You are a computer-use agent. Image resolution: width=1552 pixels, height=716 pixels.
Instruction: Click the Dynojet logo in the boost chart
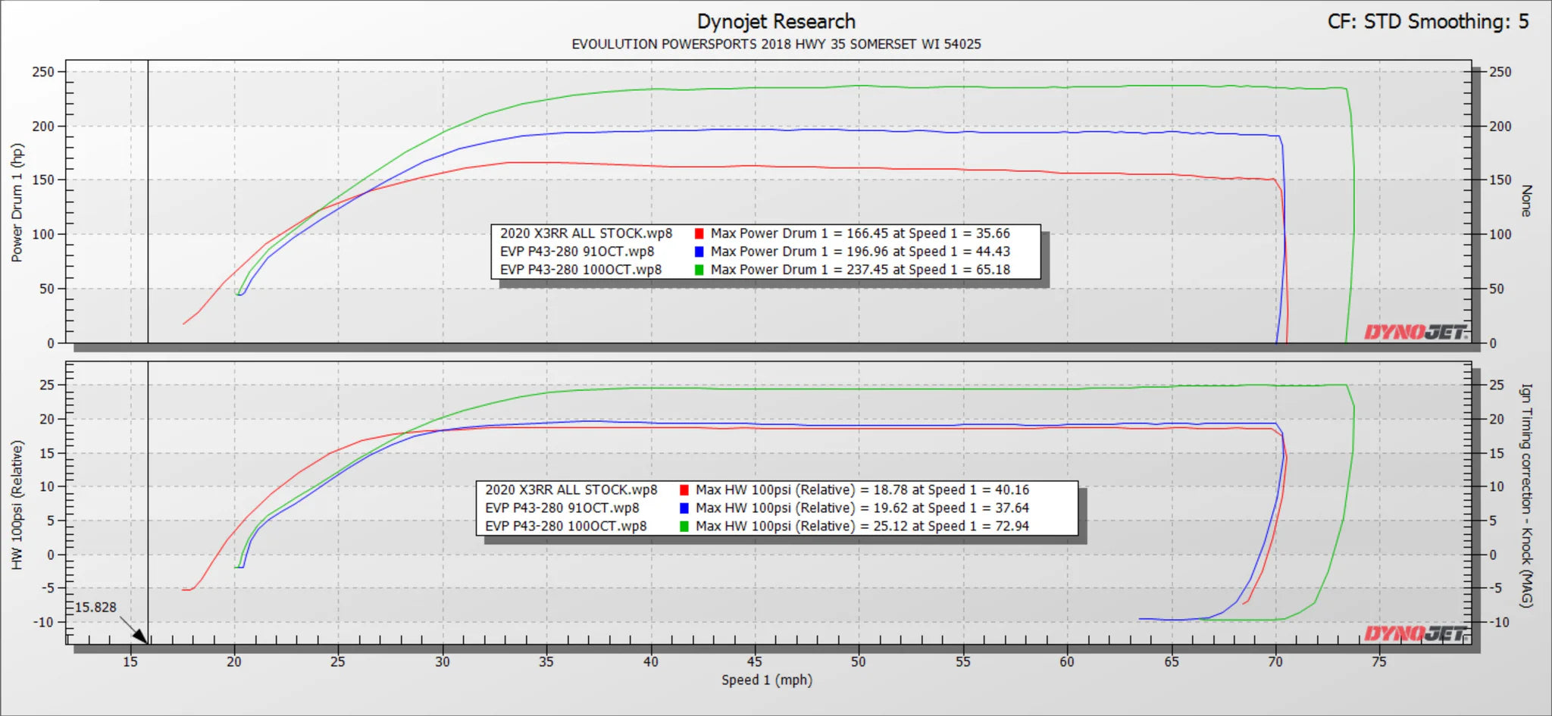click(1415, 633)
